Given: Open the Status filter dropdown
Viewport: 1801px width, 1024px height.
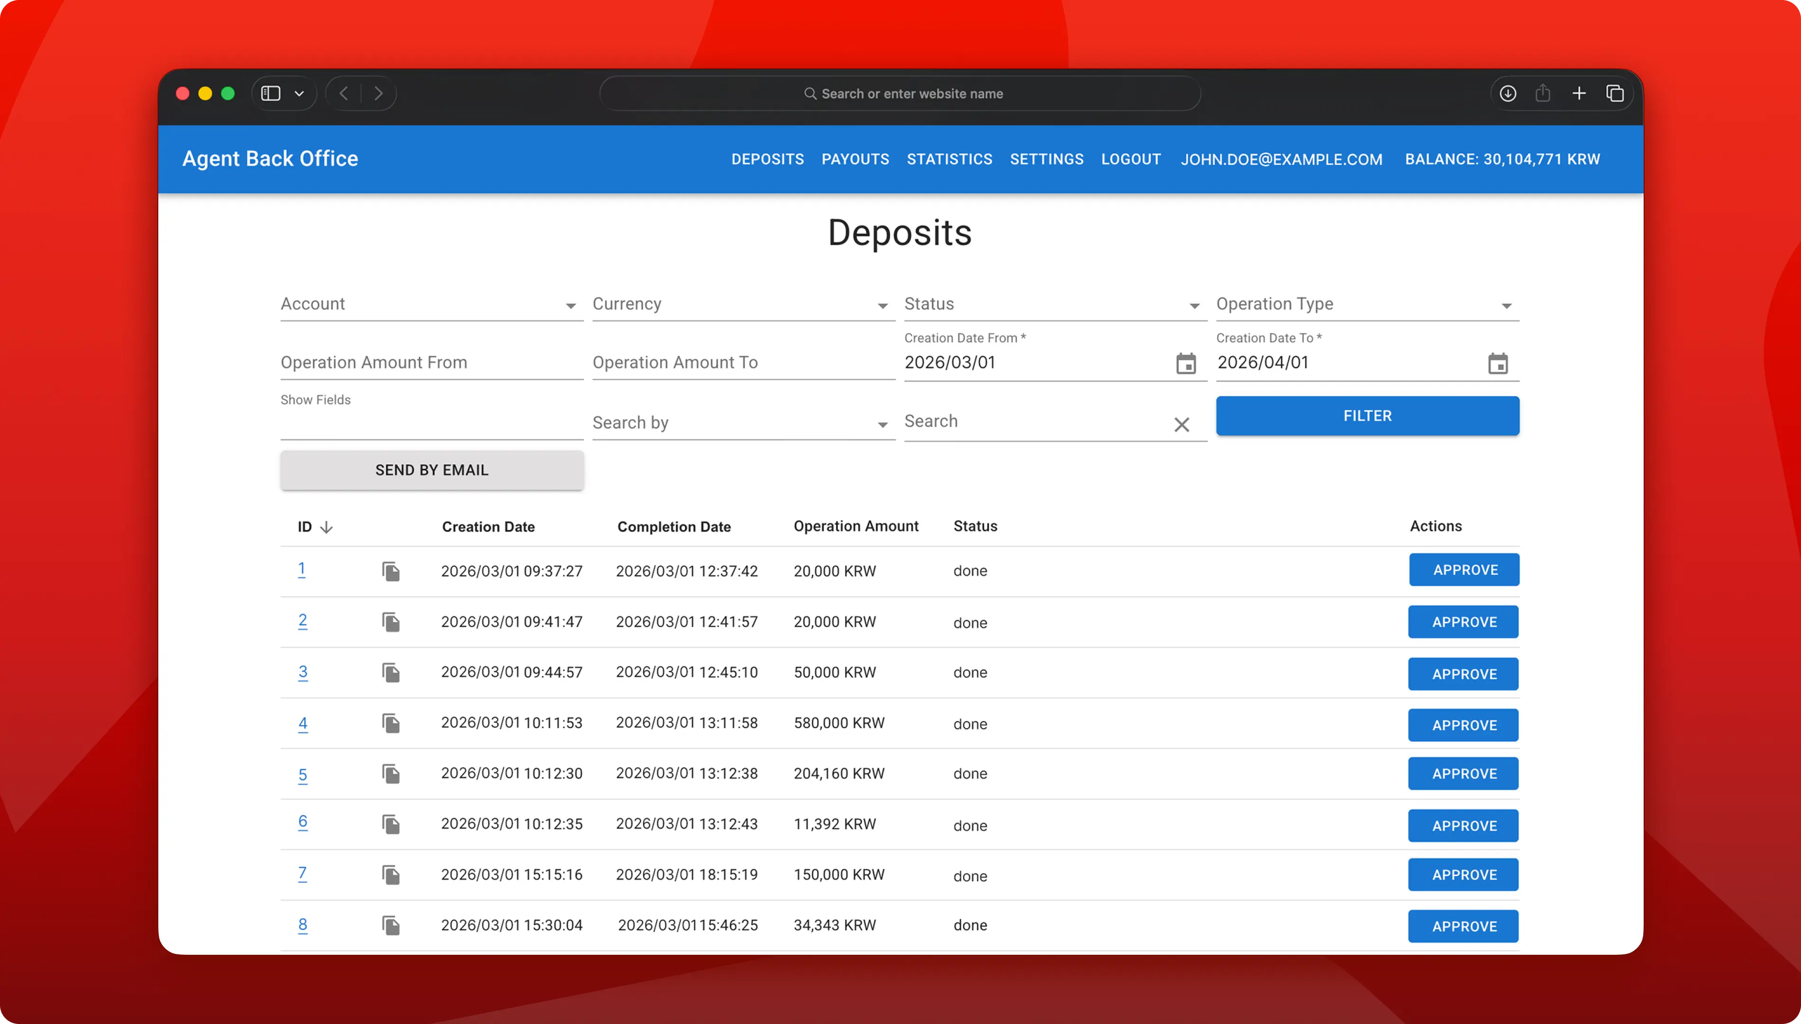Looking at the screenshot, I should (x=1055, y=304).
